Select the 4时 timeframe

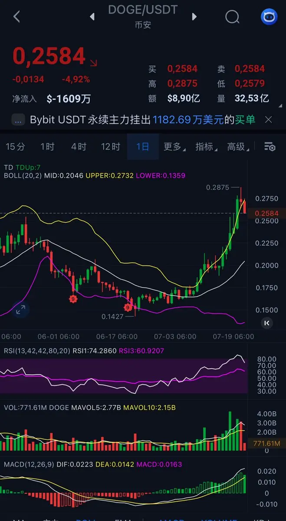coord(79,147)
